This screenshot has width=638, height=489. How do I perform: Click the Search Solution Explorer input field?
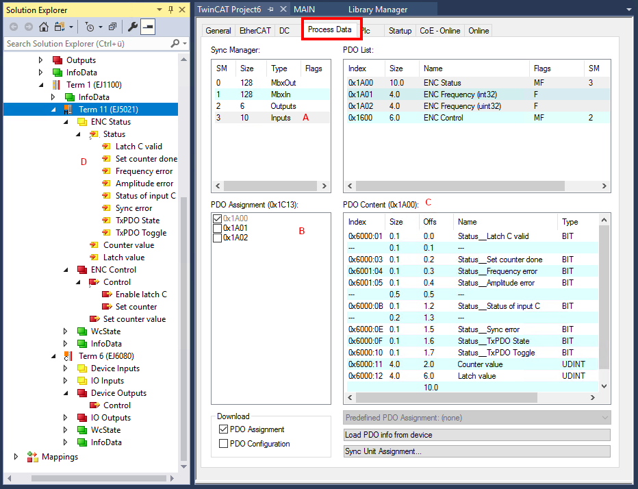click(x=88, y=44)
